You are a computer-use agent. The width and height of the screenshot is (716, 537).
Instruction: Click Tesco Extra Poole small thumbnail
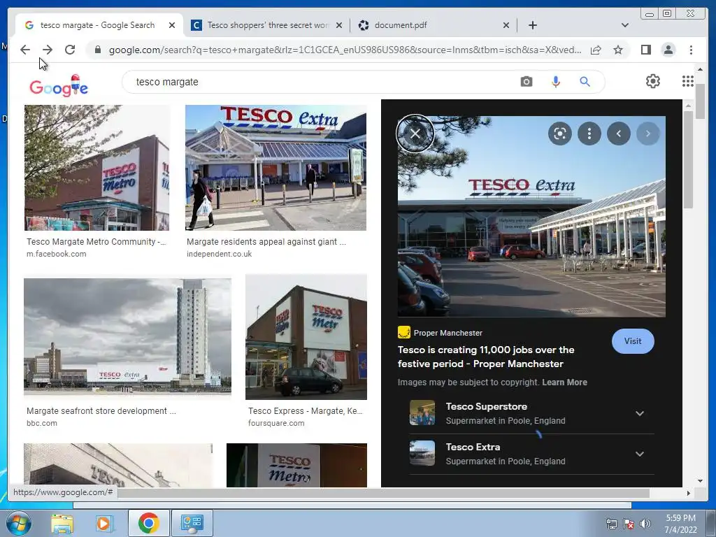pos(422,453)
